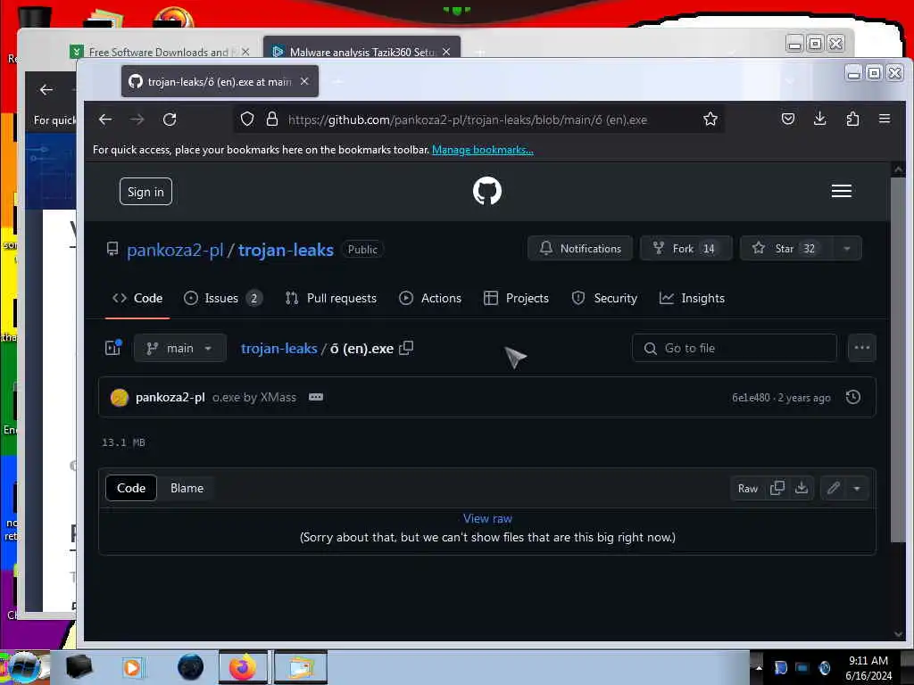Open the Issues tab
The height and width of the screenshot is (685, 914).
(x=222, y=298)
